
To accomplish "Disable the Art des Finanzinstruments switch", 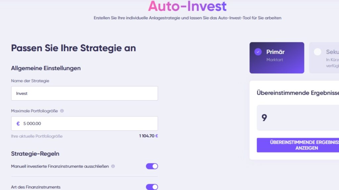I will (152, 187).
